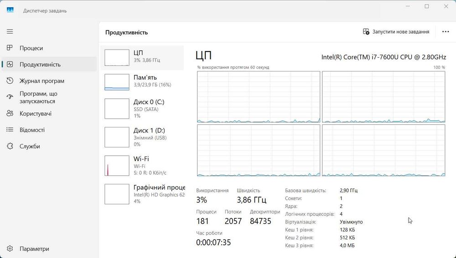Click the top-left CPU core graph

(259, 96)
